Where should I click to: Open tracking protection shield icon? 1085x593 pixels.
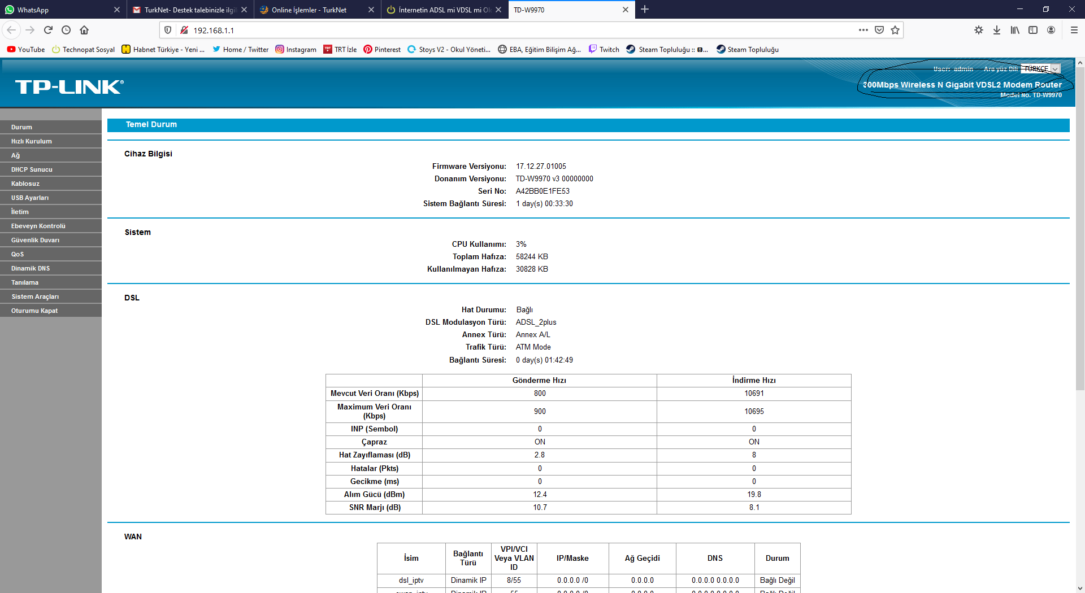pos(168,30)
